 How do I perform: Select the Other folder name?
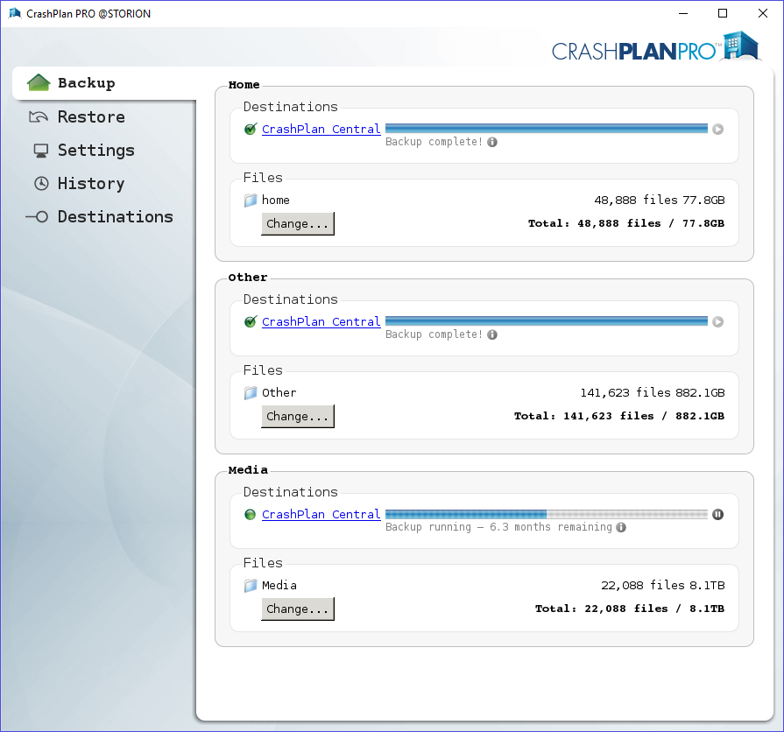279,393
